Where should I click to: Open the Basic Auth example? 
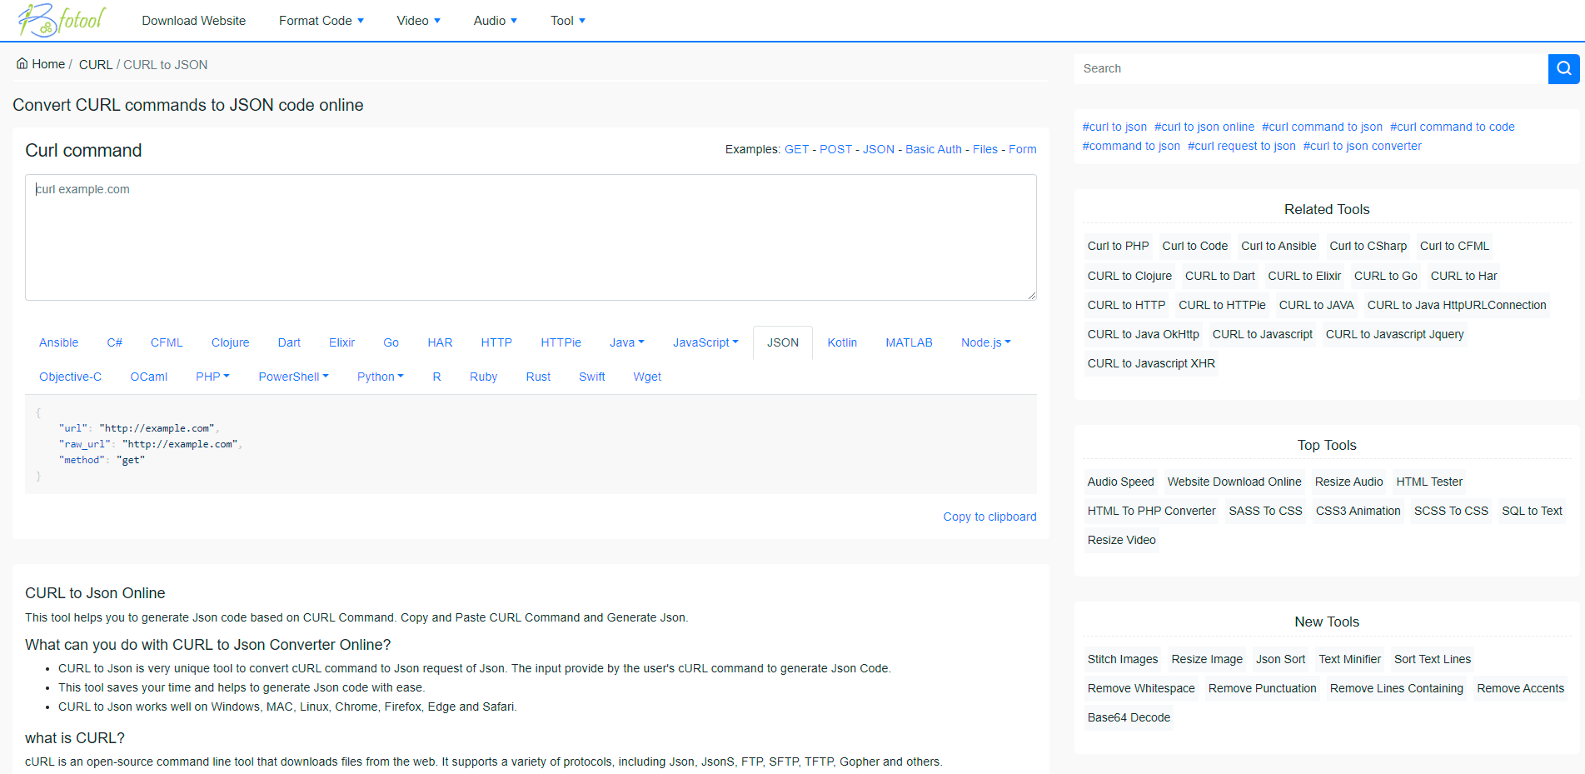pyautogui.click(x=933, y=149)
